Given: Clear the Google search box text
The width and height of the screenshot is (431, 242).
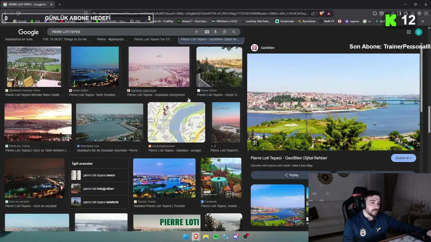Looking at the screenshot, I should (196, 32).
